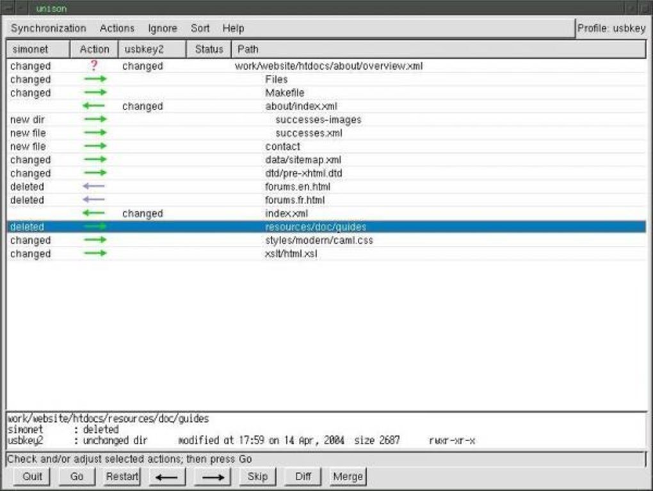The image size is (653, 491).
Task: Open the Help menu
Action: [233, 28]
